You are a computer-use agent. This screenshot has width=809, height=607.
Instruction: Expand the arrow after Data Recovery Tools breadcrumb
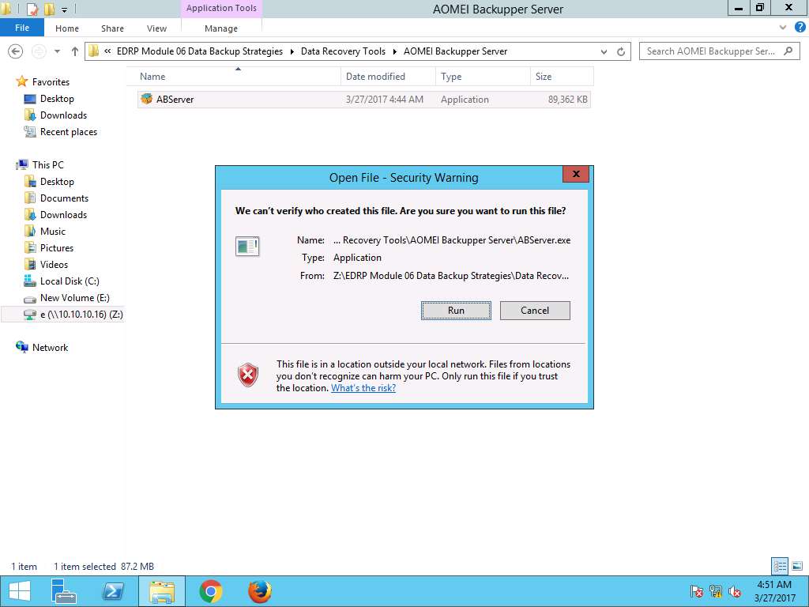click(x=395, y=51)
